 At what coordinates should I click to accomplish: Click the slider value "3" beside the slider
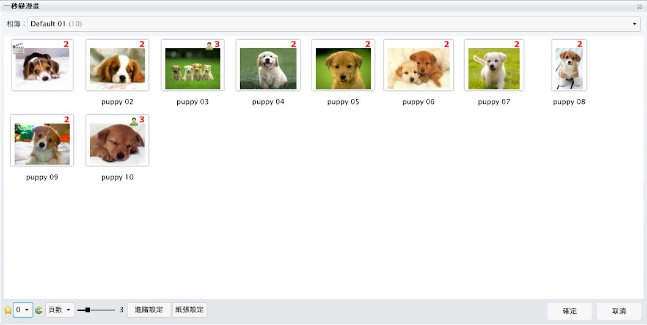[x=122, y=310]
